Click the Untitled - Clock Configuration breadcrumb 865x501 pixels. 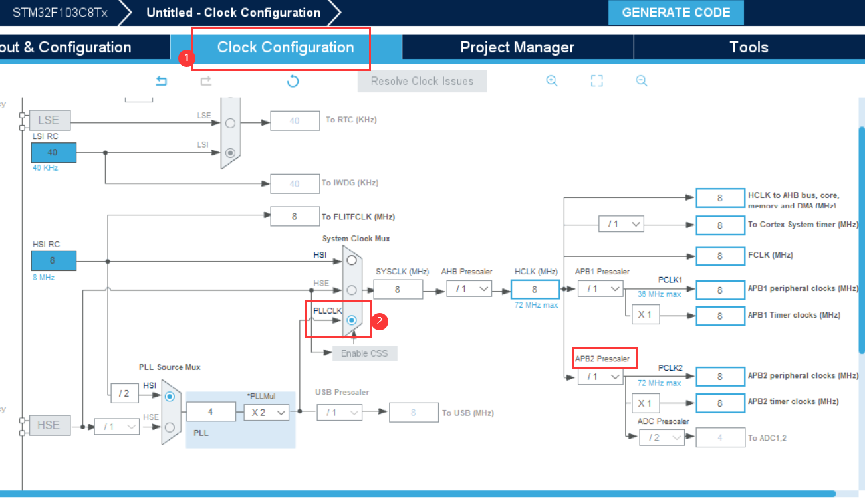(233, 13)
